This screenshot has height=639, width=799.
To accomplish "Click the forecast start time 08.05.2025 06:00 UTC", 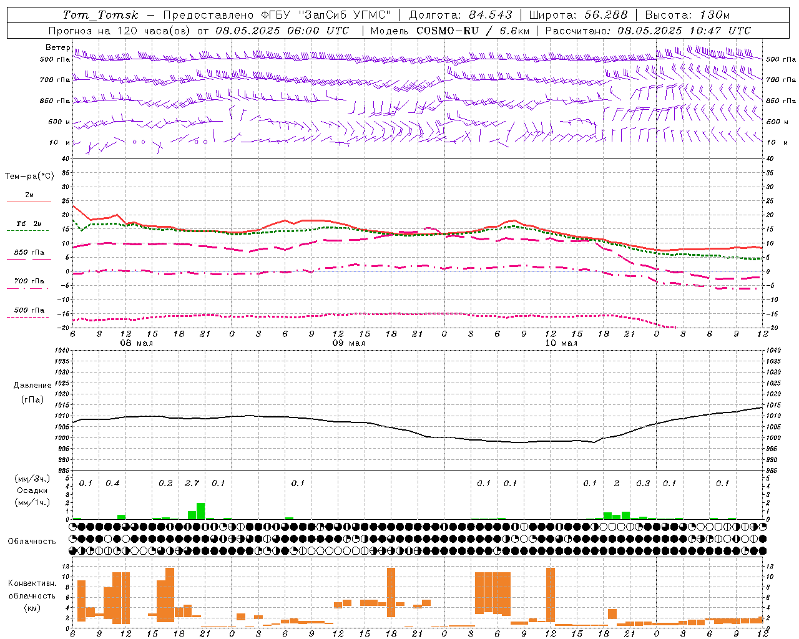I will [x=283, y=31].
